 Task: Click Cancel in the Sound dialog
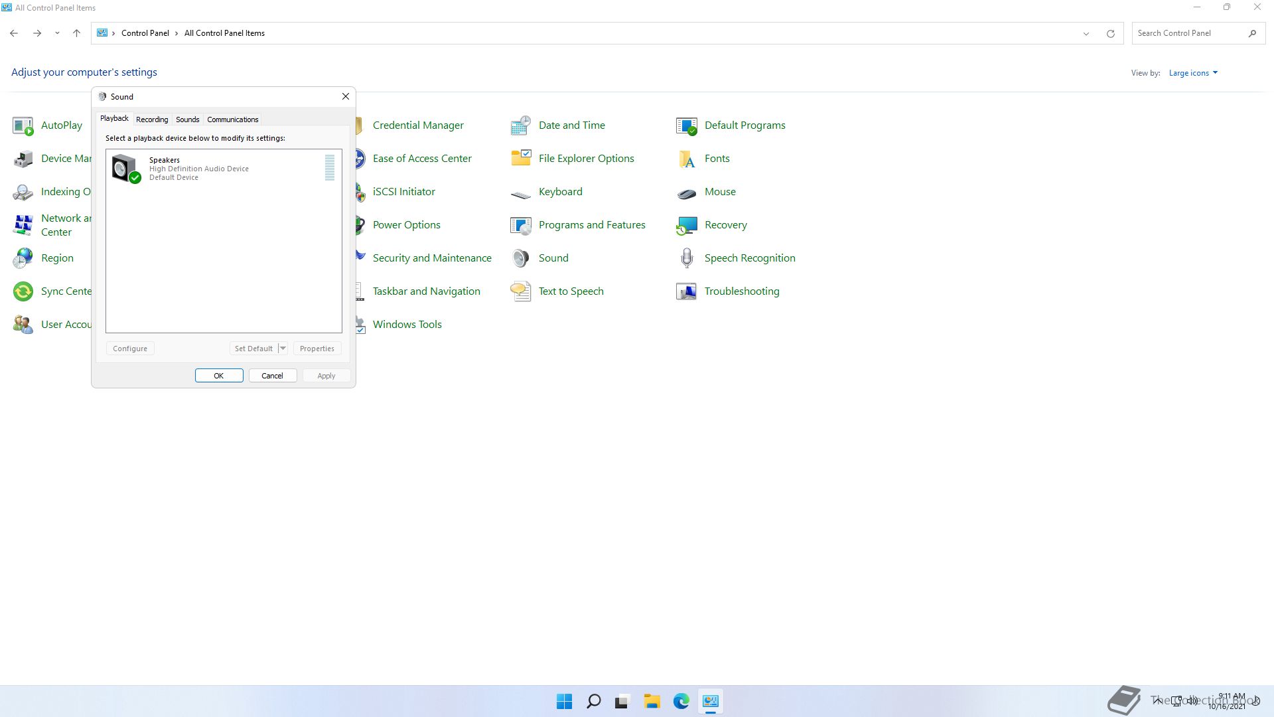tap(272, 376)
